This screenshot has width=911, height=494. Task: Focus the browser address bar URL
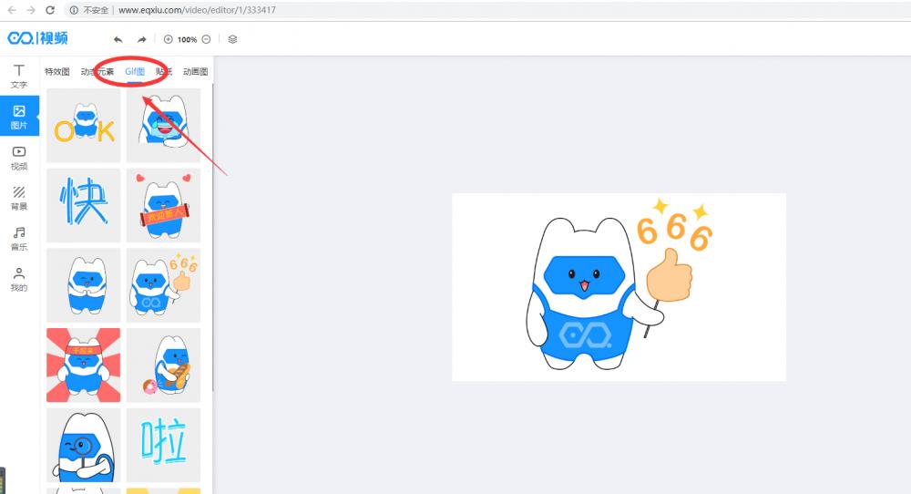[197, 10]
